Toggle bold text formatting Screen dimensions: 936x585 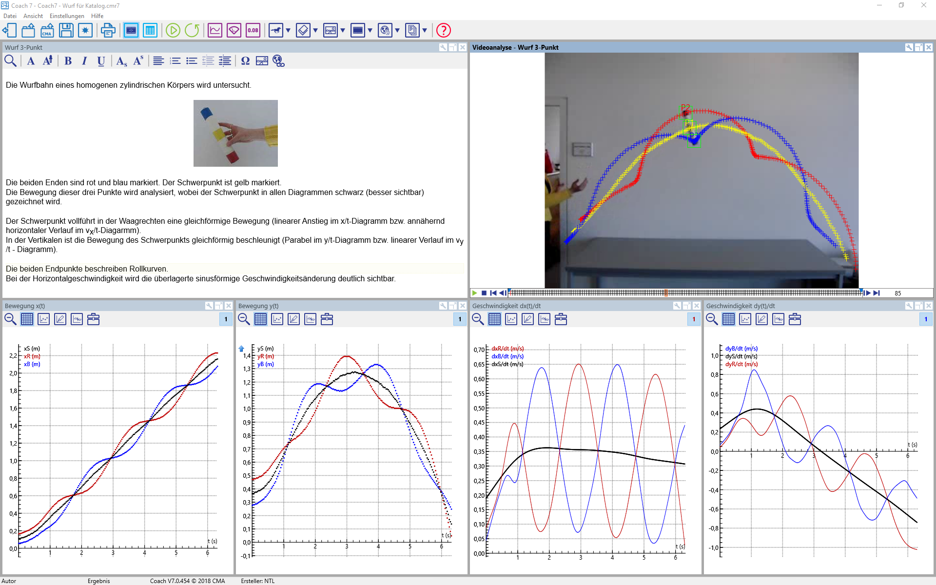(68, 61)
